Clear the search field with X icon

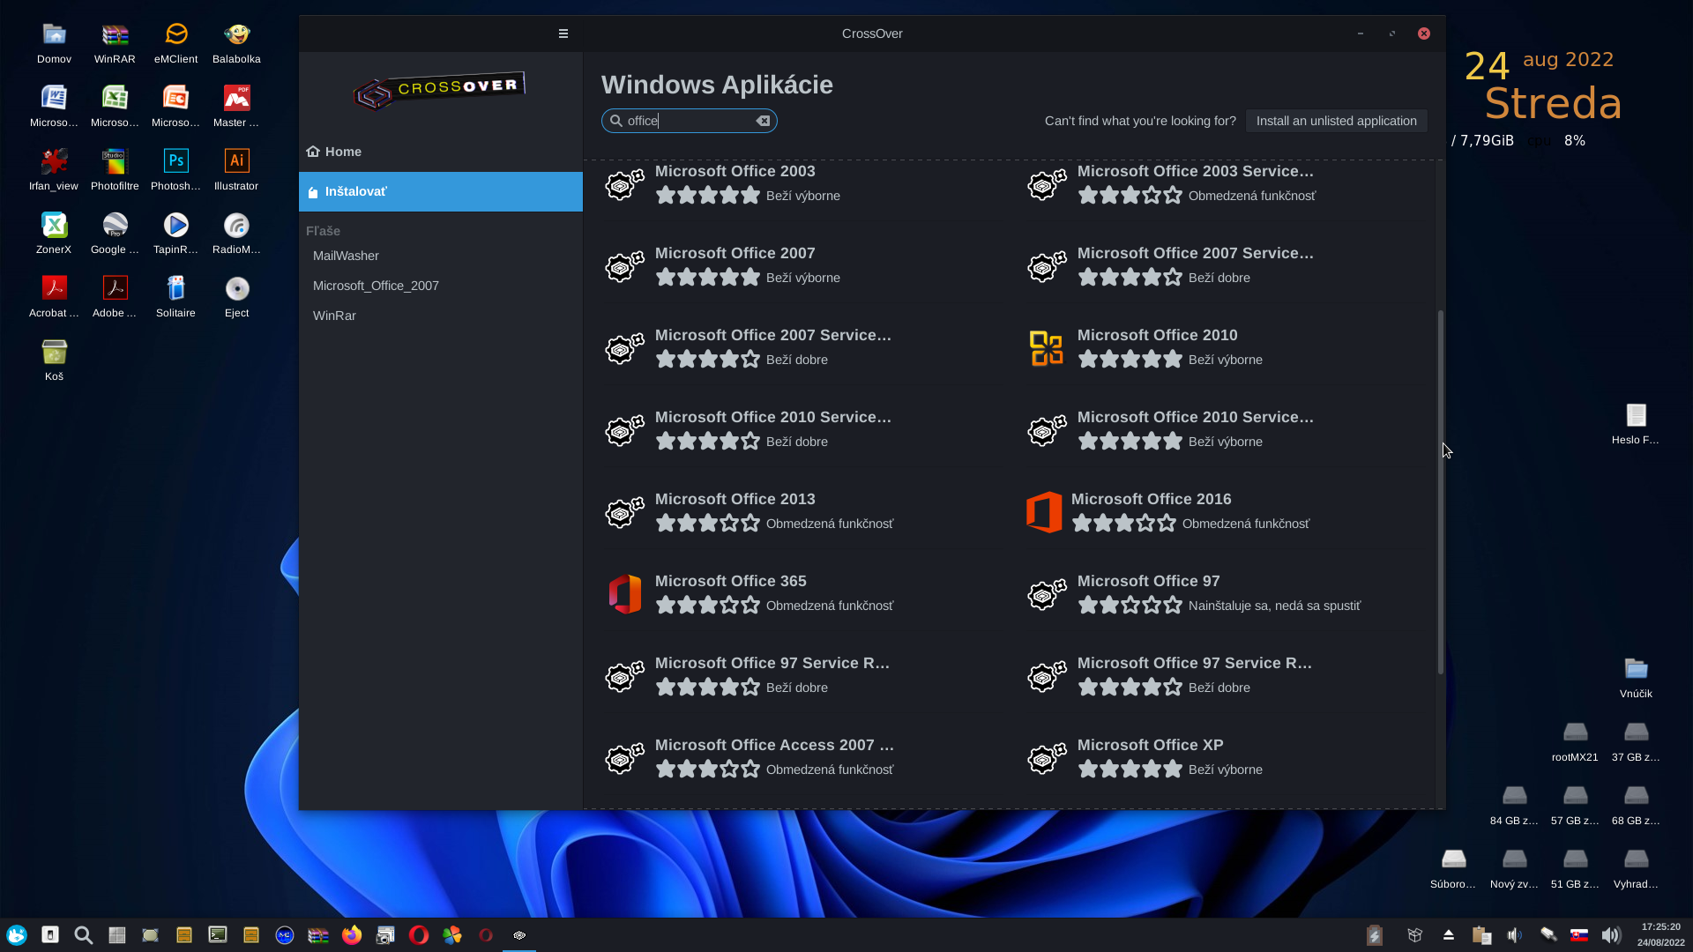(x=763, y=121)
